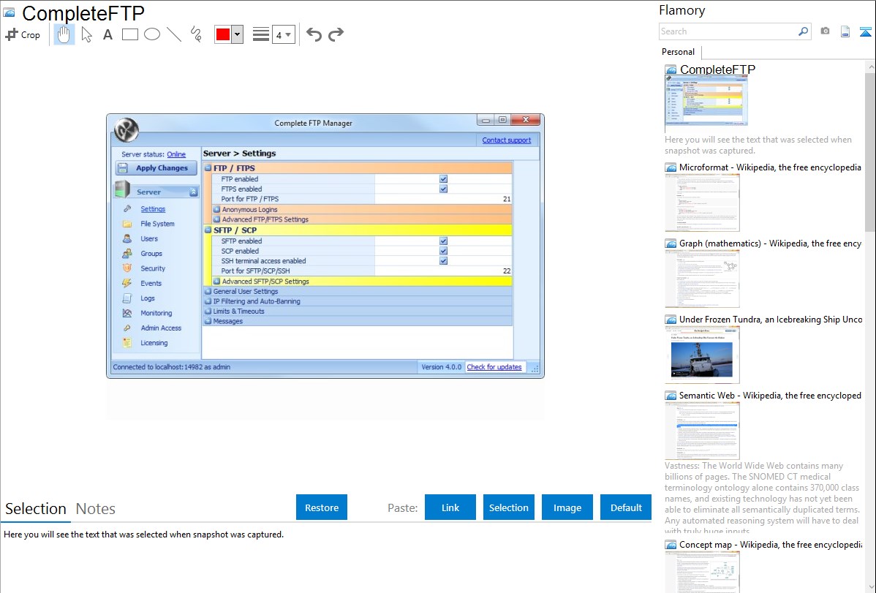876x593 pixels.
Task: Toggle the SCP enabled checkbox
Action: pyautogui.click(x=443, y=251)
